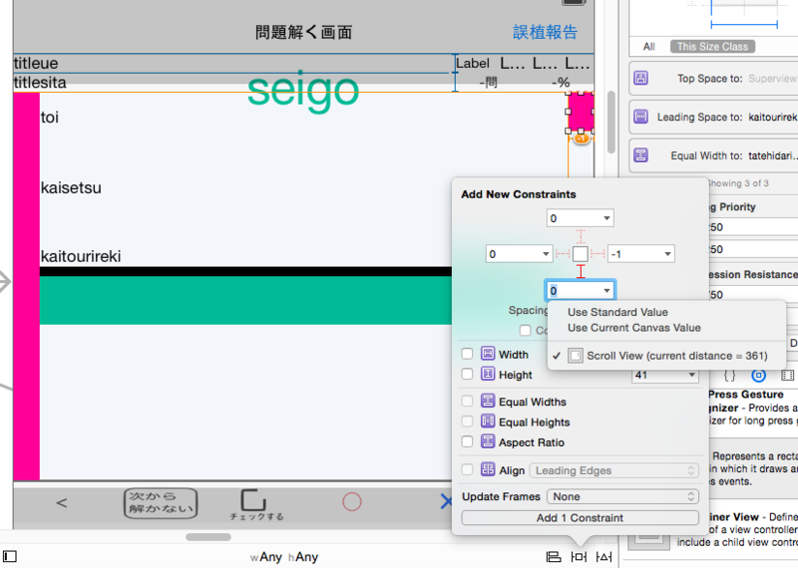This screenshot has height=568, width=798.
Task: Click the Equal Heights constraint icon
Action: pyautogui.click(x=488, y=422)
